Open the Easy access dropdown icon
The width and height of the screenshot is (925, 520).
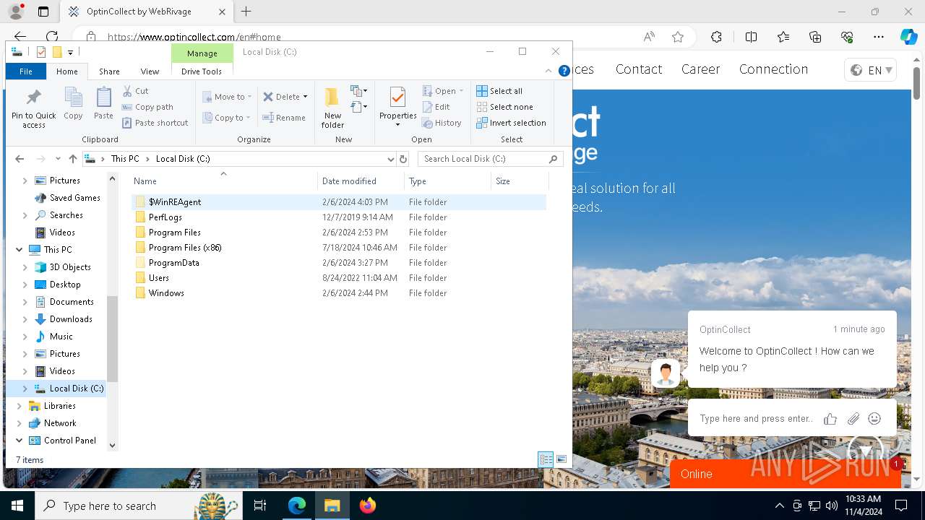(x=359, y=107)
